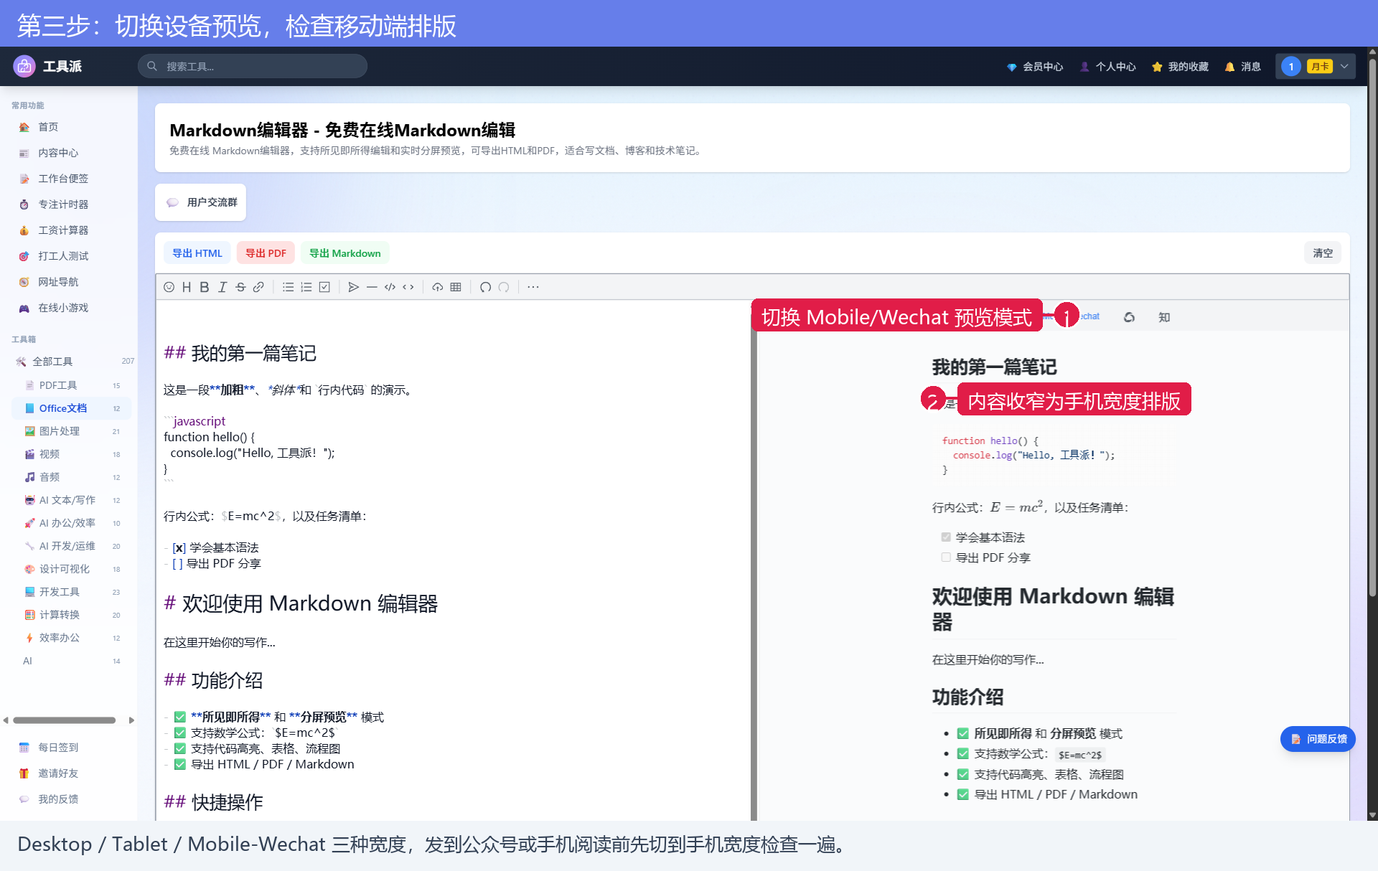Image resolution: width=1378 pixels, height=871 pixels.
Task: Select the 音频 category
Action: (72, 477)
